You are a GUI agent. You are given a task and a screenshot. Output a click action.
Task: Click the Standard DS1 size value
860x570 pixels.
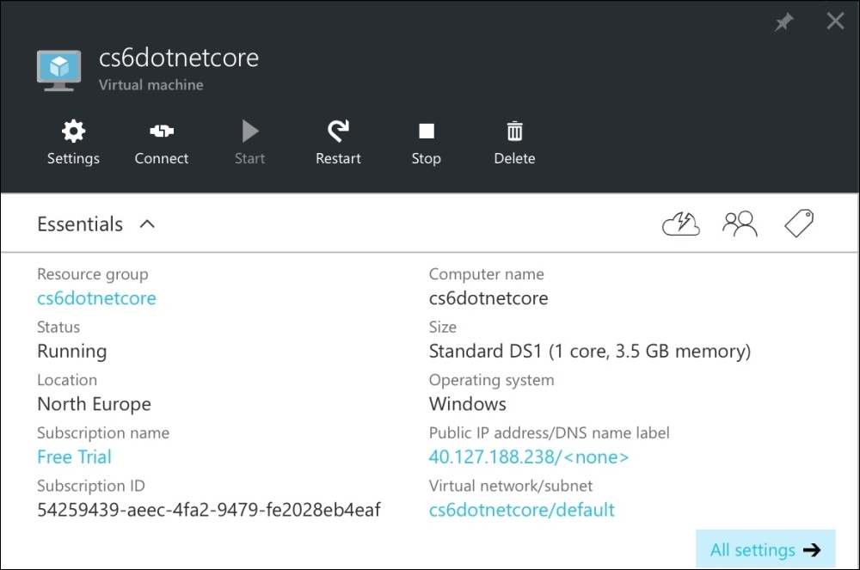590,352
